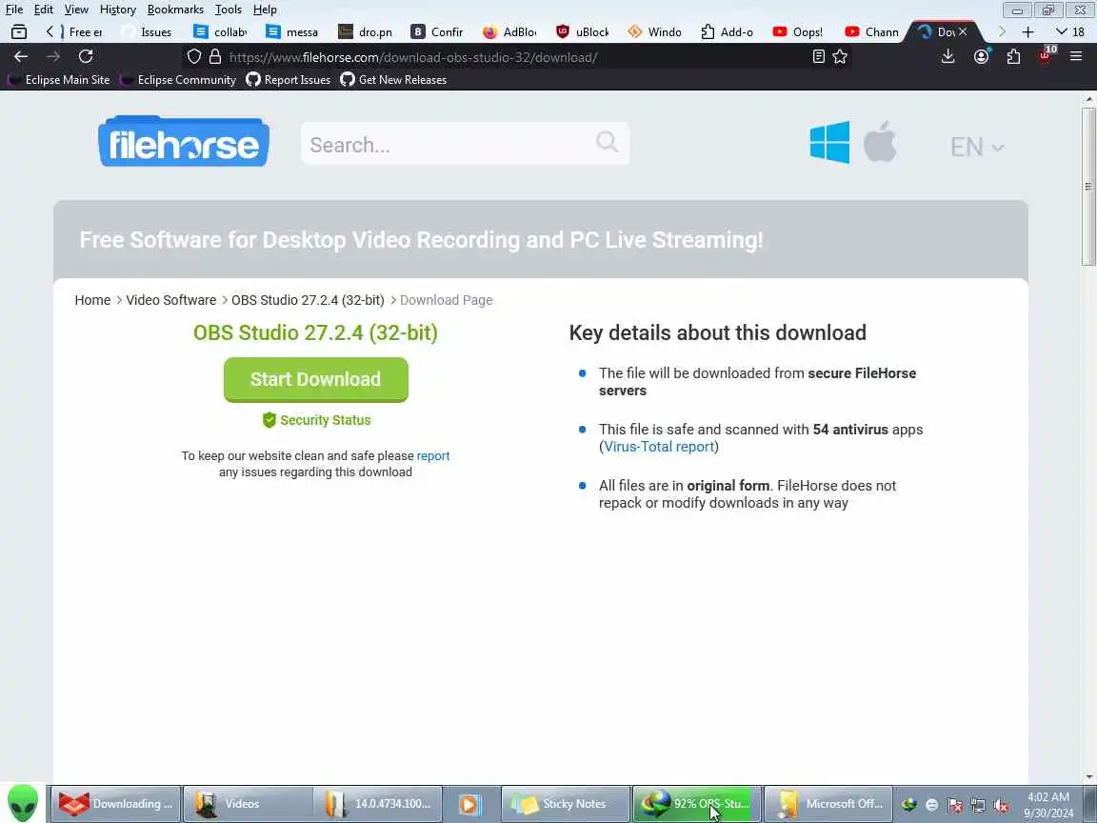Open the Virus-Total report link
This screenshot has height=823, width=1097.
coord(659,447)
